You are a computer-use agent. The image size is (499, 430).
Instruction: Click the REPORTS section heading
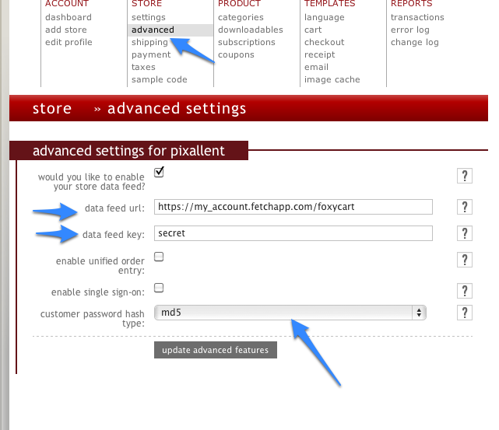412,3
